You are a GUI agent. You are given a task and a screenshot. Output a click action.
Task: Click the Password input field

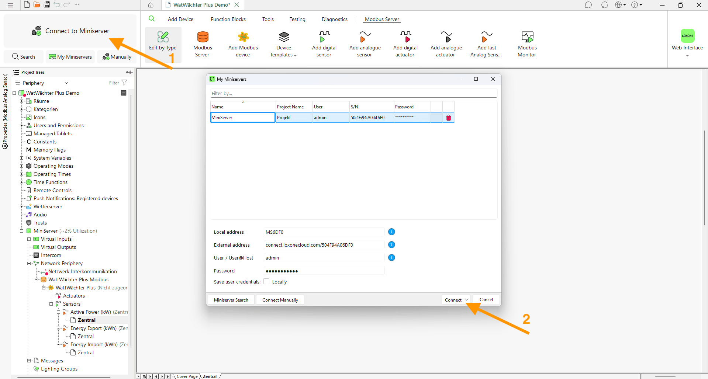[324, 271]
